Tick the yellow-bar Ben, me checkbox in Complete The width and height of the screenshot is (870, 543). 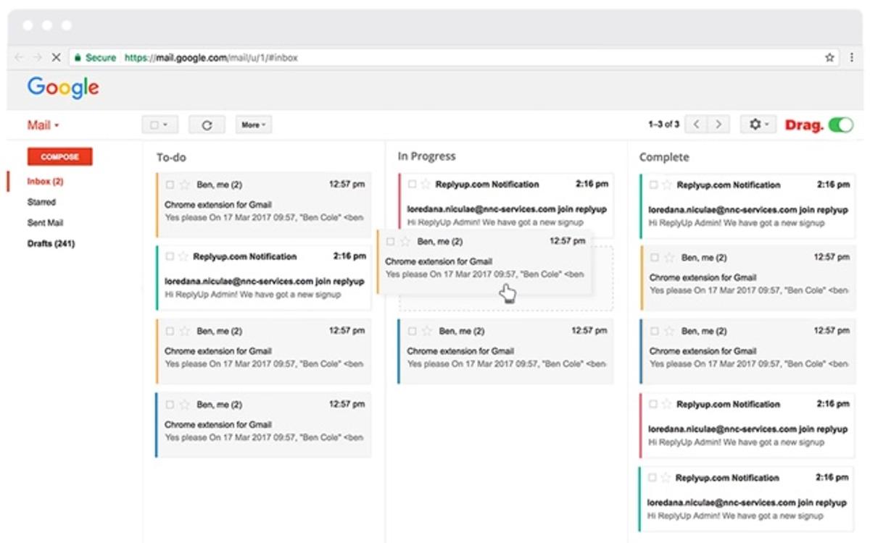pos(654,257)
